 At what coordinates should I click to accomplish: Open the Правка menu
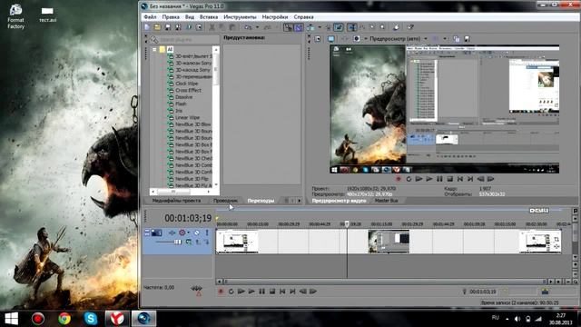(x=171, y=17)
